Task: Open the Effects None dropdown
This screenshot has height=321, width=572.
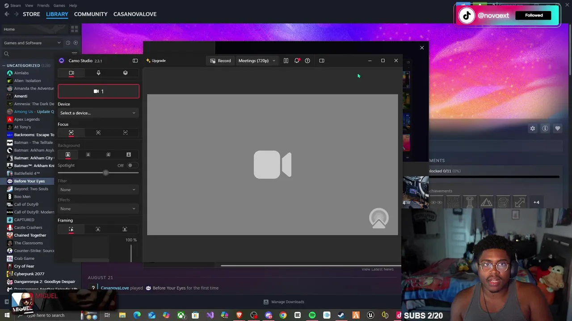Action: [98, 209]
